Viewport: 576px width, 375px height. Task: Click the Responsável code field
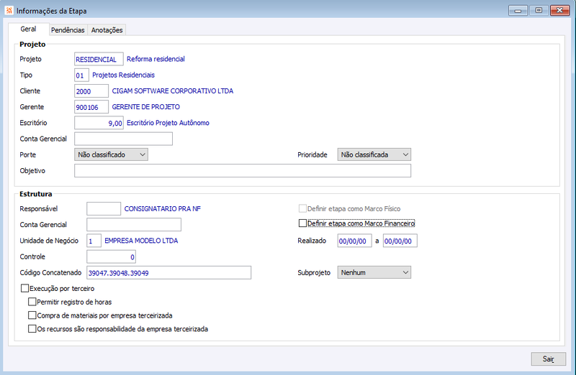(104, 208)
